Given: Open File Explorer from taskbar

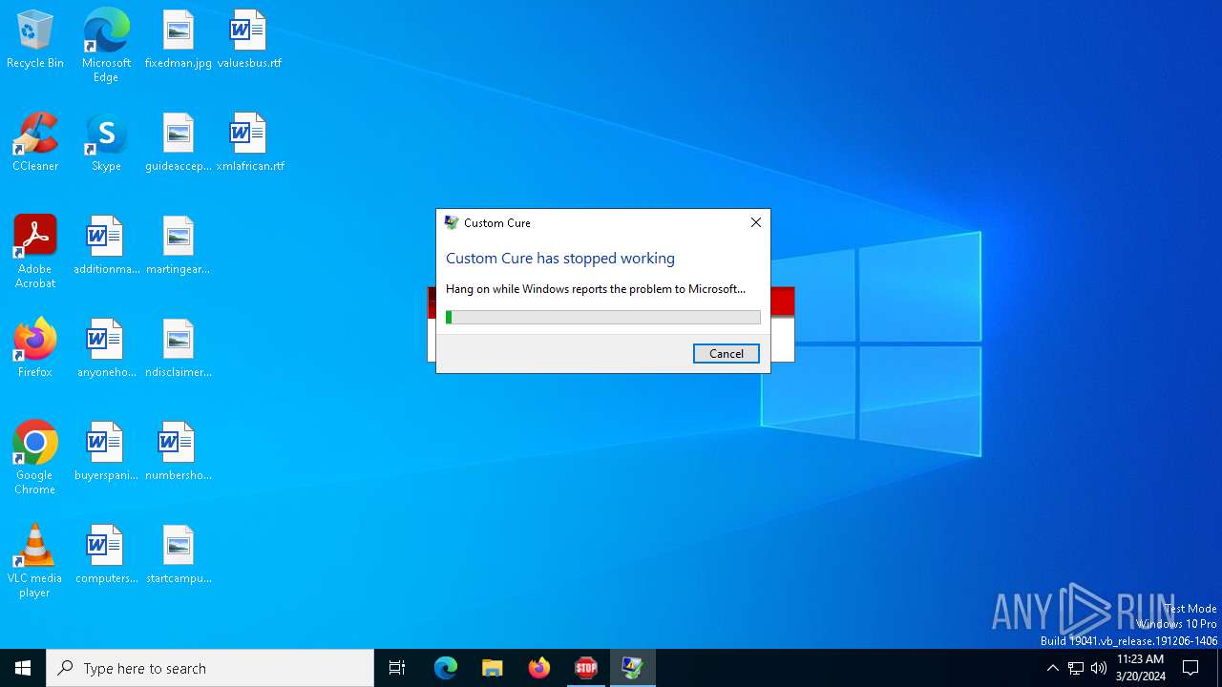Looking at the screenshot, I should pyautogui.click(x=492, y=668).
